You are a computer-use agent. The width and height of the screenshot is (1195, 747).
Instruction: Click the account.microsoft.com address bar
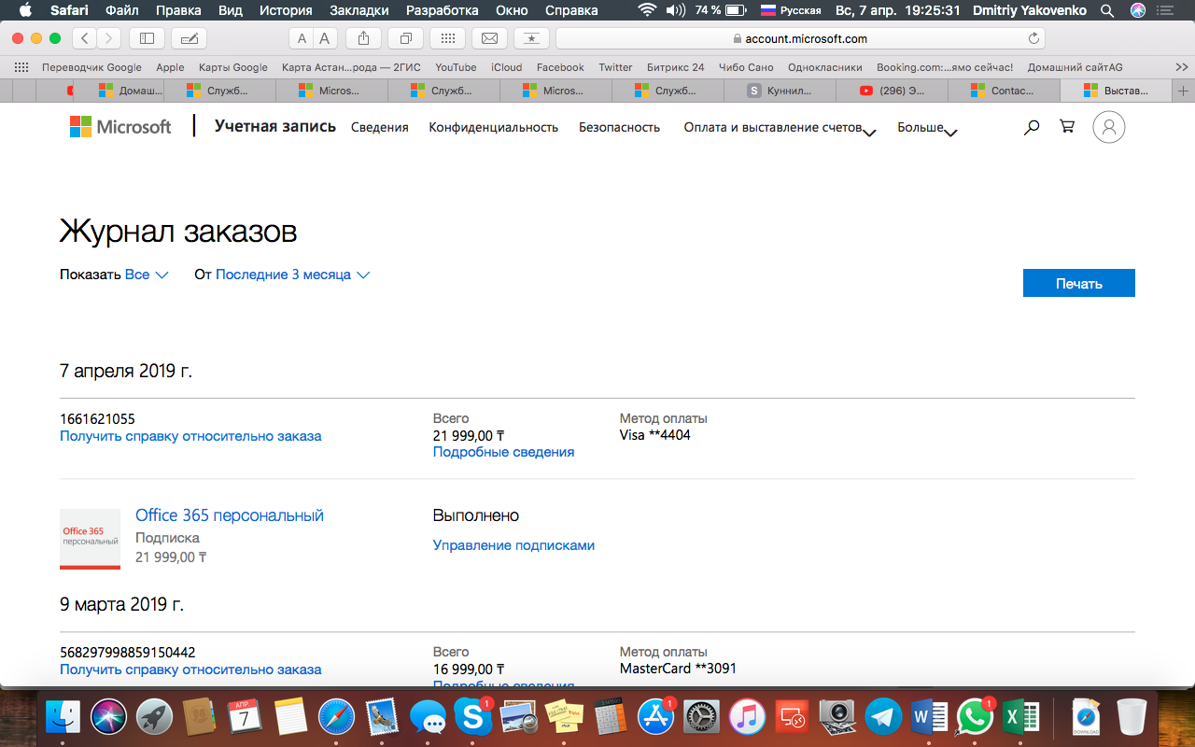point(800,38)
